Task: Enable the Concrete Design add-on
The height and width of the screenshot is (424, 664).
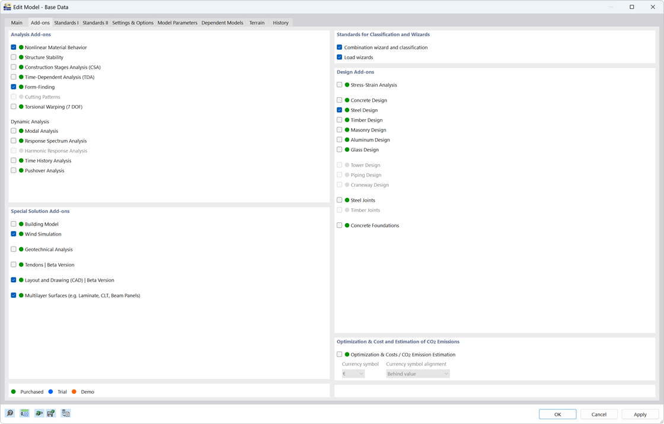Action: coord(339,100)
